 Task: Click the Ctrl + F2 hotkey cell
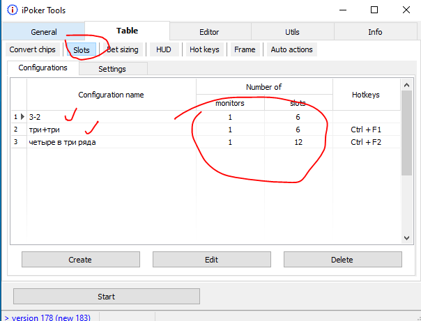point(366,142)
